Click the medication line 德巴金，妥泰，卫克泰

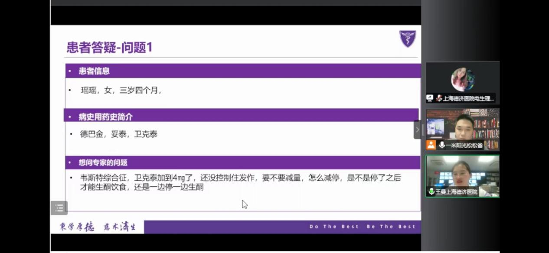118,134
